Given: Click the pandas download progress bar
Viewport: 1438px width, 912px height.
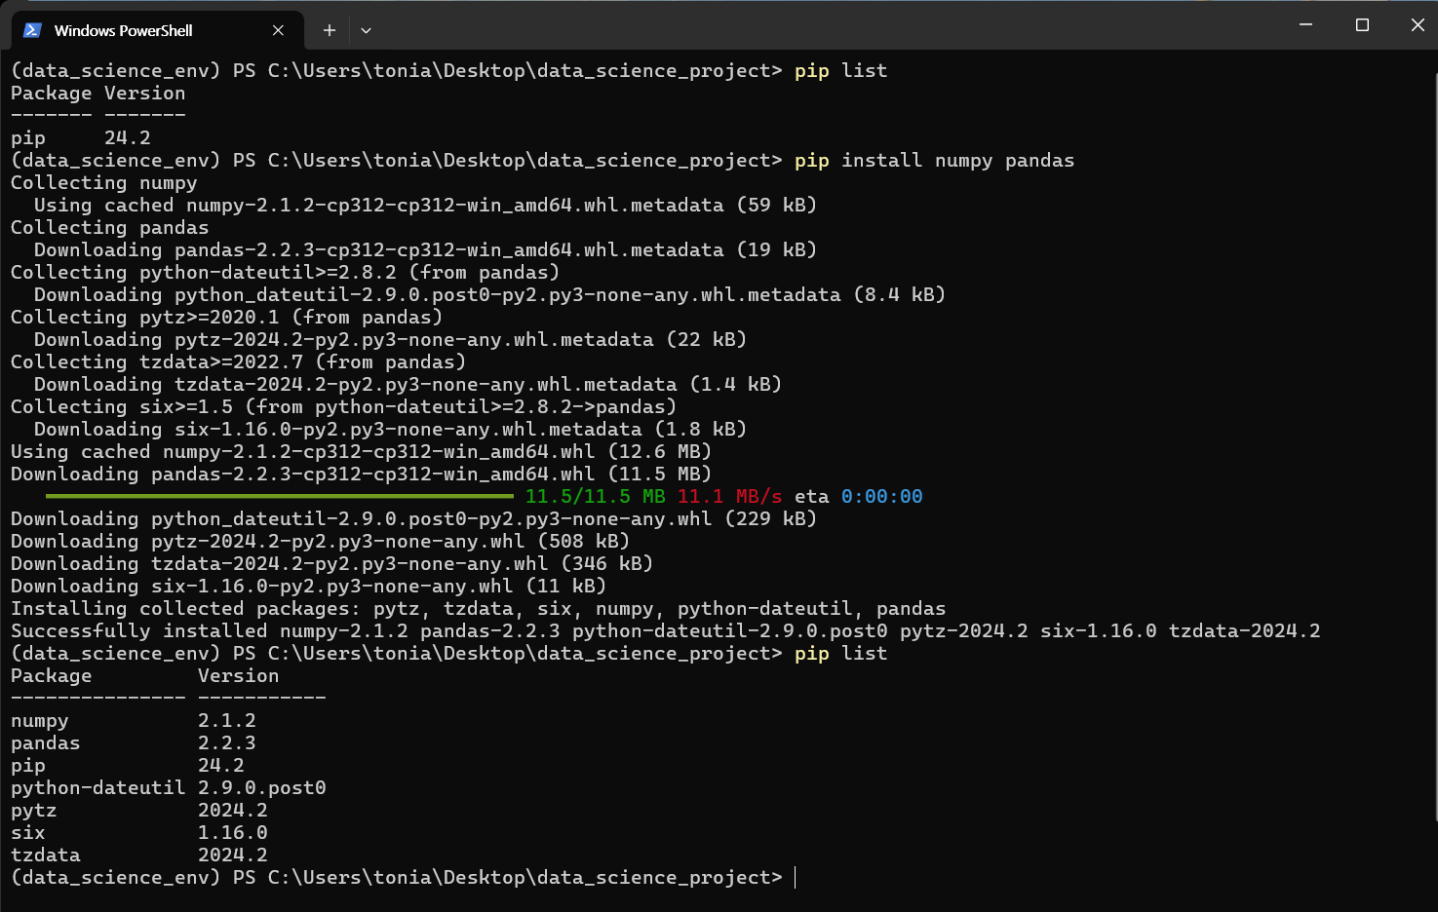Looking at the screenshot, I should point(280,496).
